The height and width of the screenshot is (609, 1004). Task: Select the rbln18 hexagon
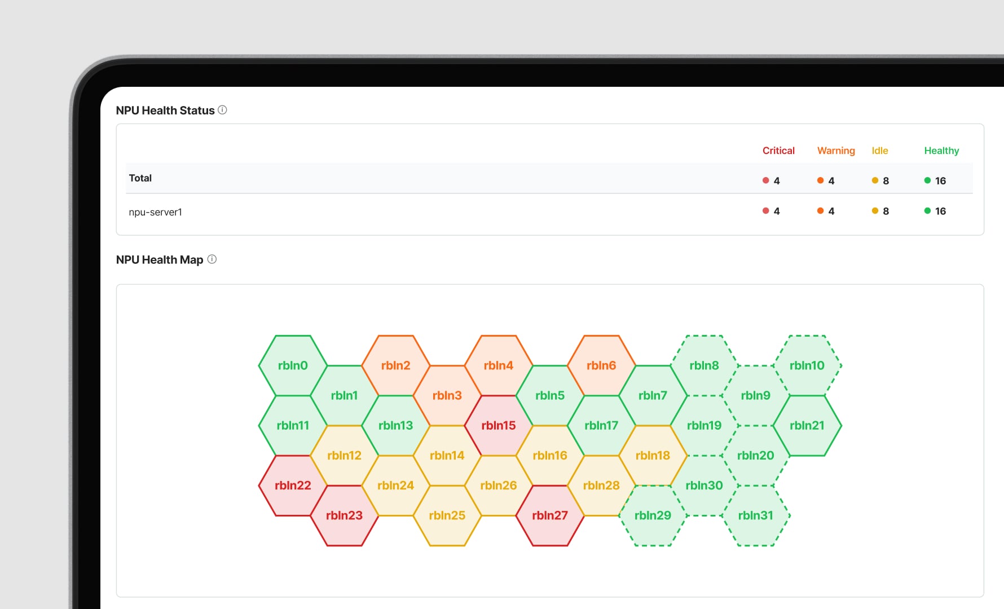[x=653, y=455]
